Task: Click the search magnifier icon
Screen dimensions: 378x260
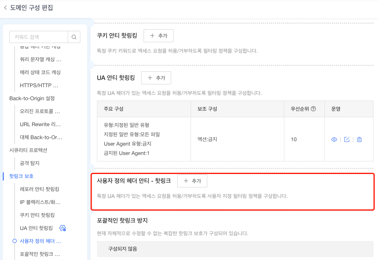Action: [x=74, y=37]
